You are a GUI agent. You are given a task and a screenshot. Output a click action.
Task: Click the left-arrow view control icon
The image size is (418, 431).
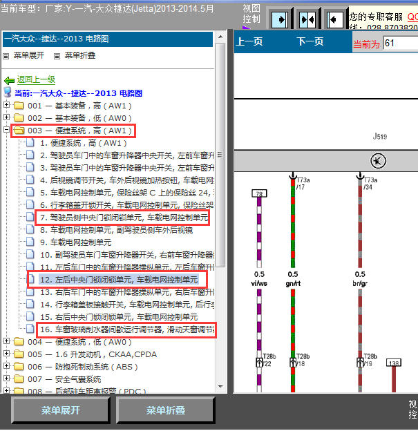point(335,20)
